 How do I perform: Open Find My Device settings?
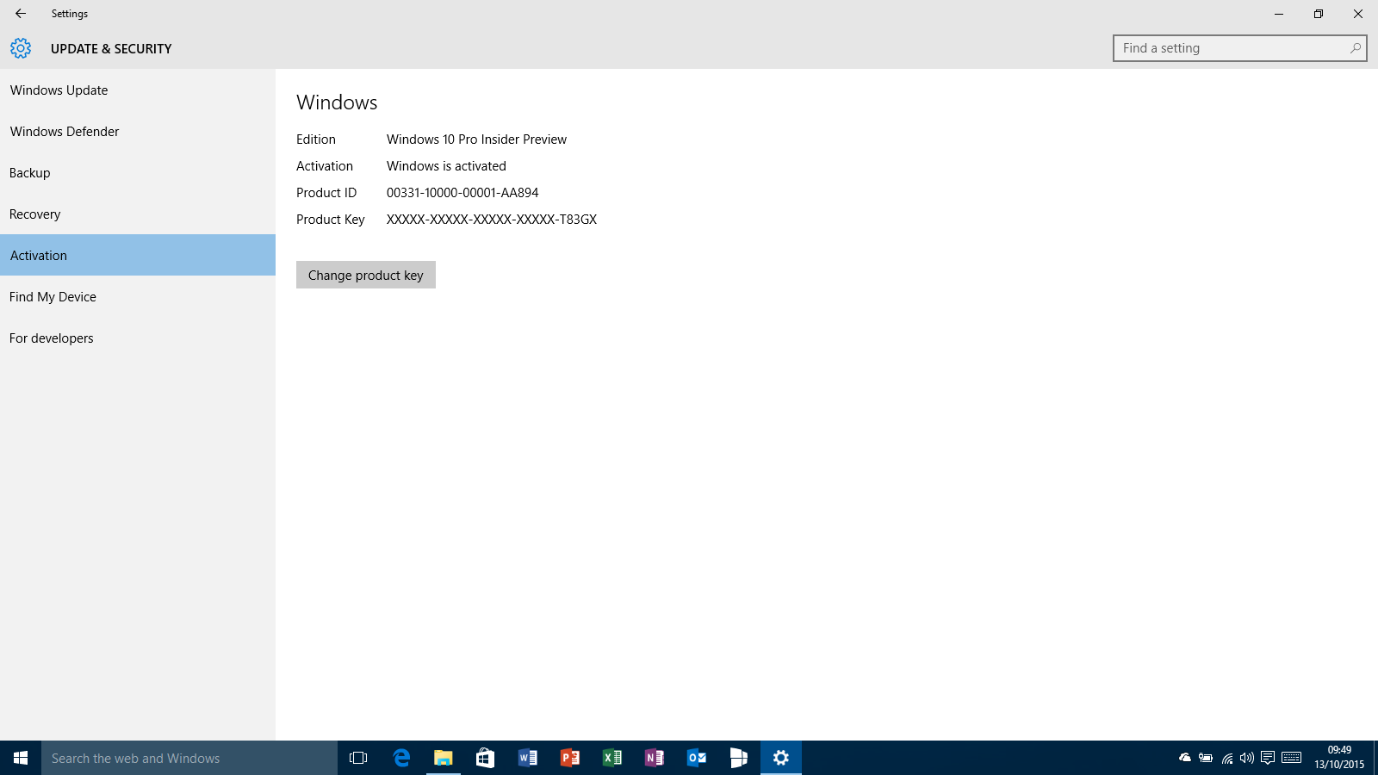coord(138,296)
